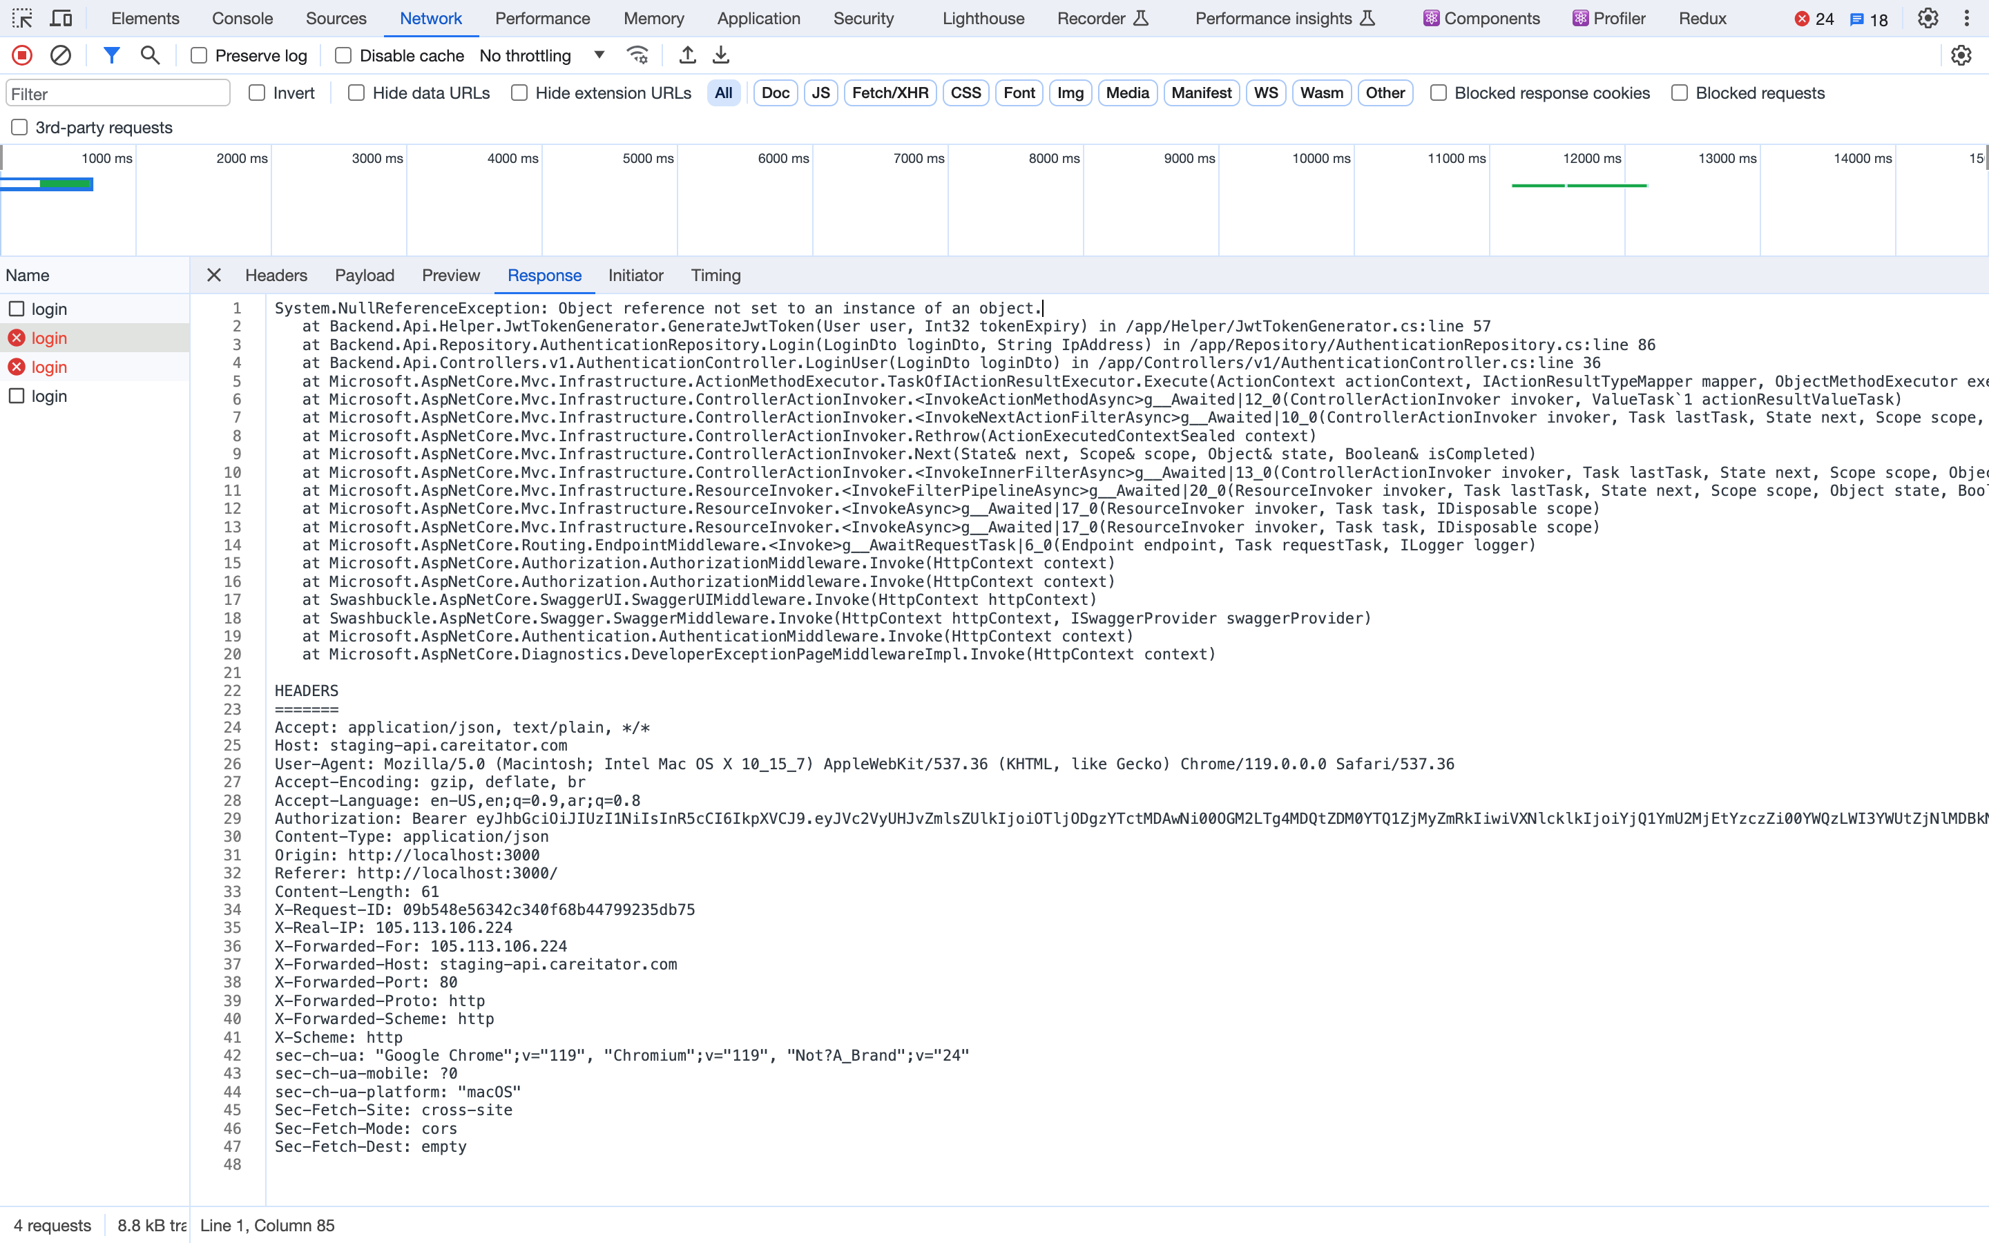Screen dimensions: 1989x1243
Task: Toggle the network filter funnel icon
Action: click(112, 55)
